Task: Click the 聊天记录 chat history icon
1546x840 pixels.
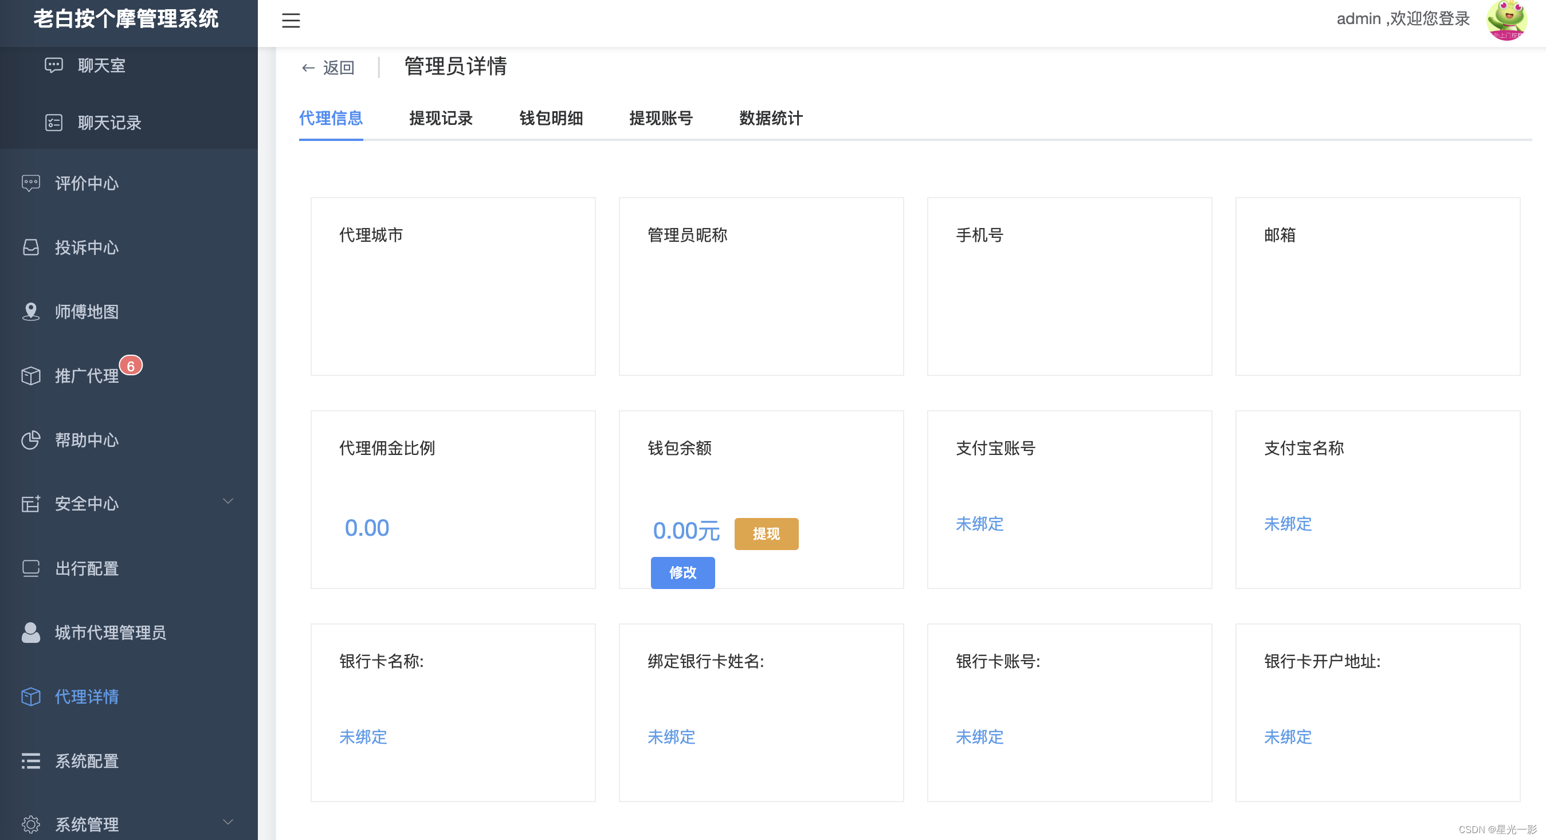Action: 54,123
